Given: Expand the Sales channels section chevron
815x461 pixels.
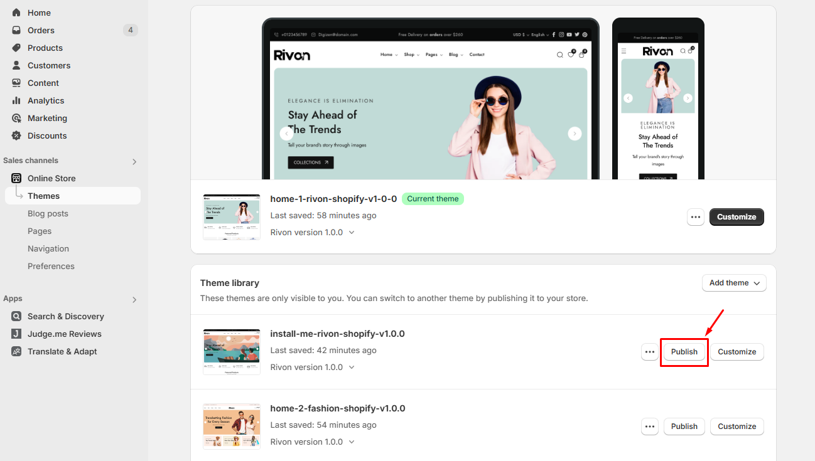Looking at the screenshot, I should pos(134,162).
